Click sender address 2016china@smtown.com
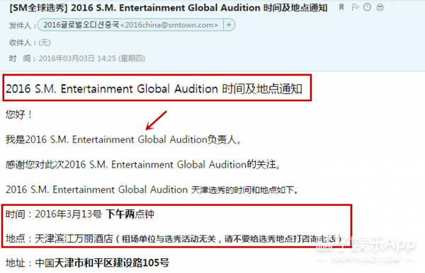The image size is (425, 273). tap(169, 25)
